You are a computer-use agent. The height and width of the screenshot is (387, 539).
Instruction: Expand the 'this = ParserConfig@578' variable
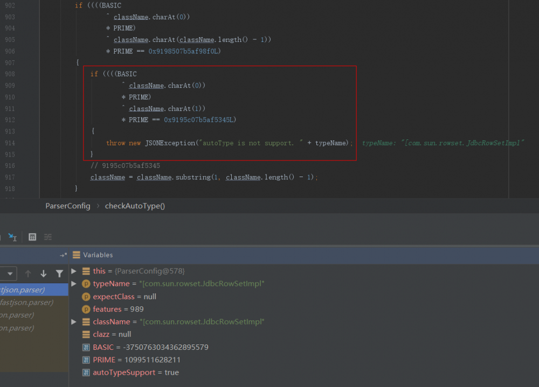(x=74, y=271)
